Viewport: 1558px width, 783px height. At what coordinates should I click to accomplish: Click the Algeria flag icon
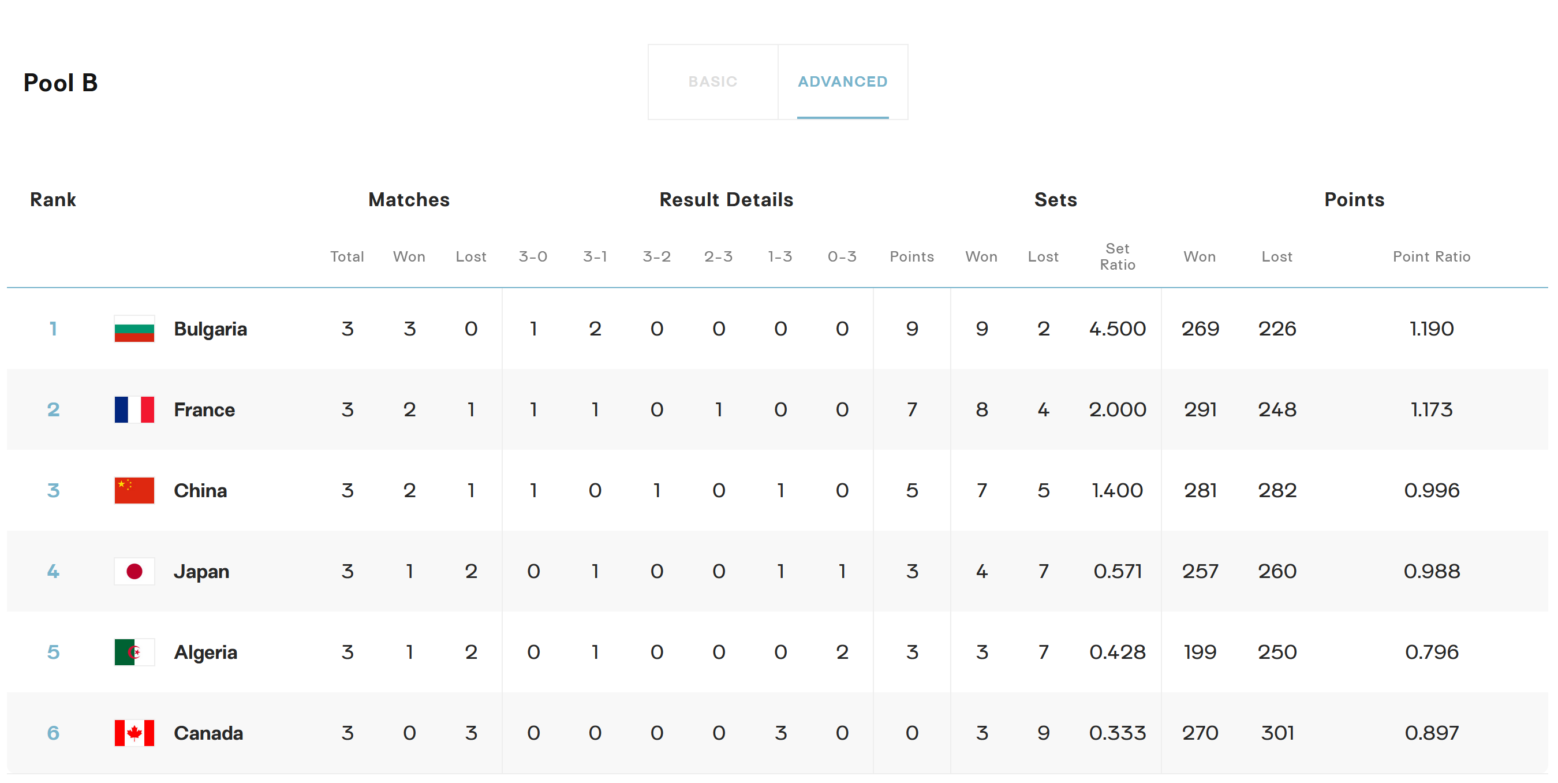click(x=134, y=652)
